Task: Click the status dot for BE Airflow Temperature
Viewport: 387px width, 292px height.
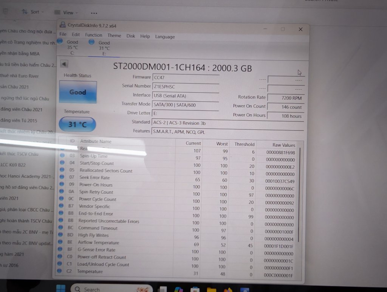Action: pyautogui.click(x=60, y=242)
